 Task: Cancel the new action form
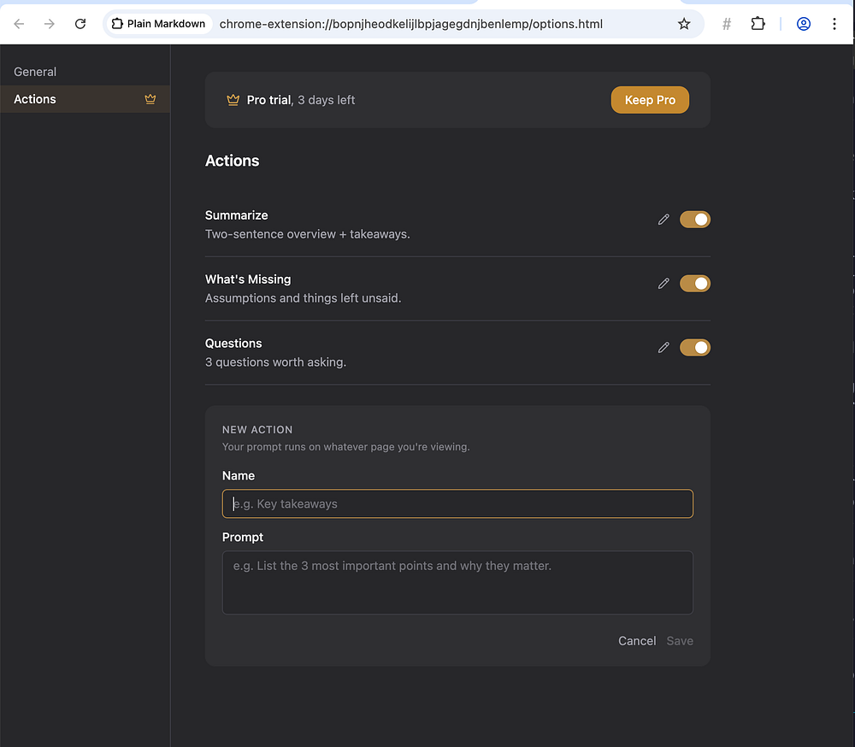637,641
